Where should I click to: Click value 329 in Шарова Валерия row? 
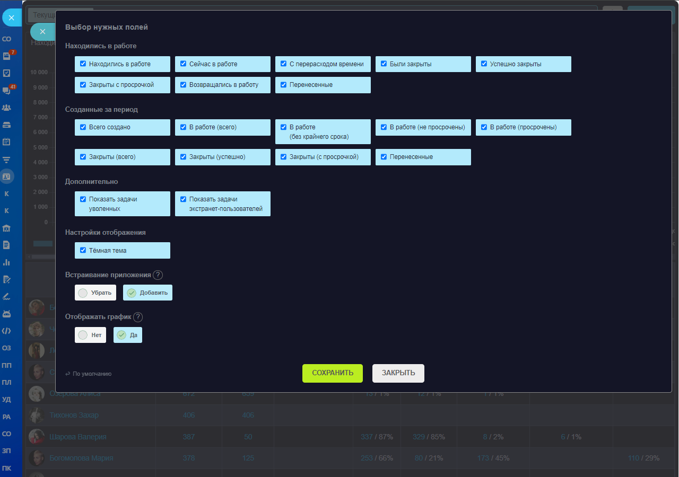point(419,437)
